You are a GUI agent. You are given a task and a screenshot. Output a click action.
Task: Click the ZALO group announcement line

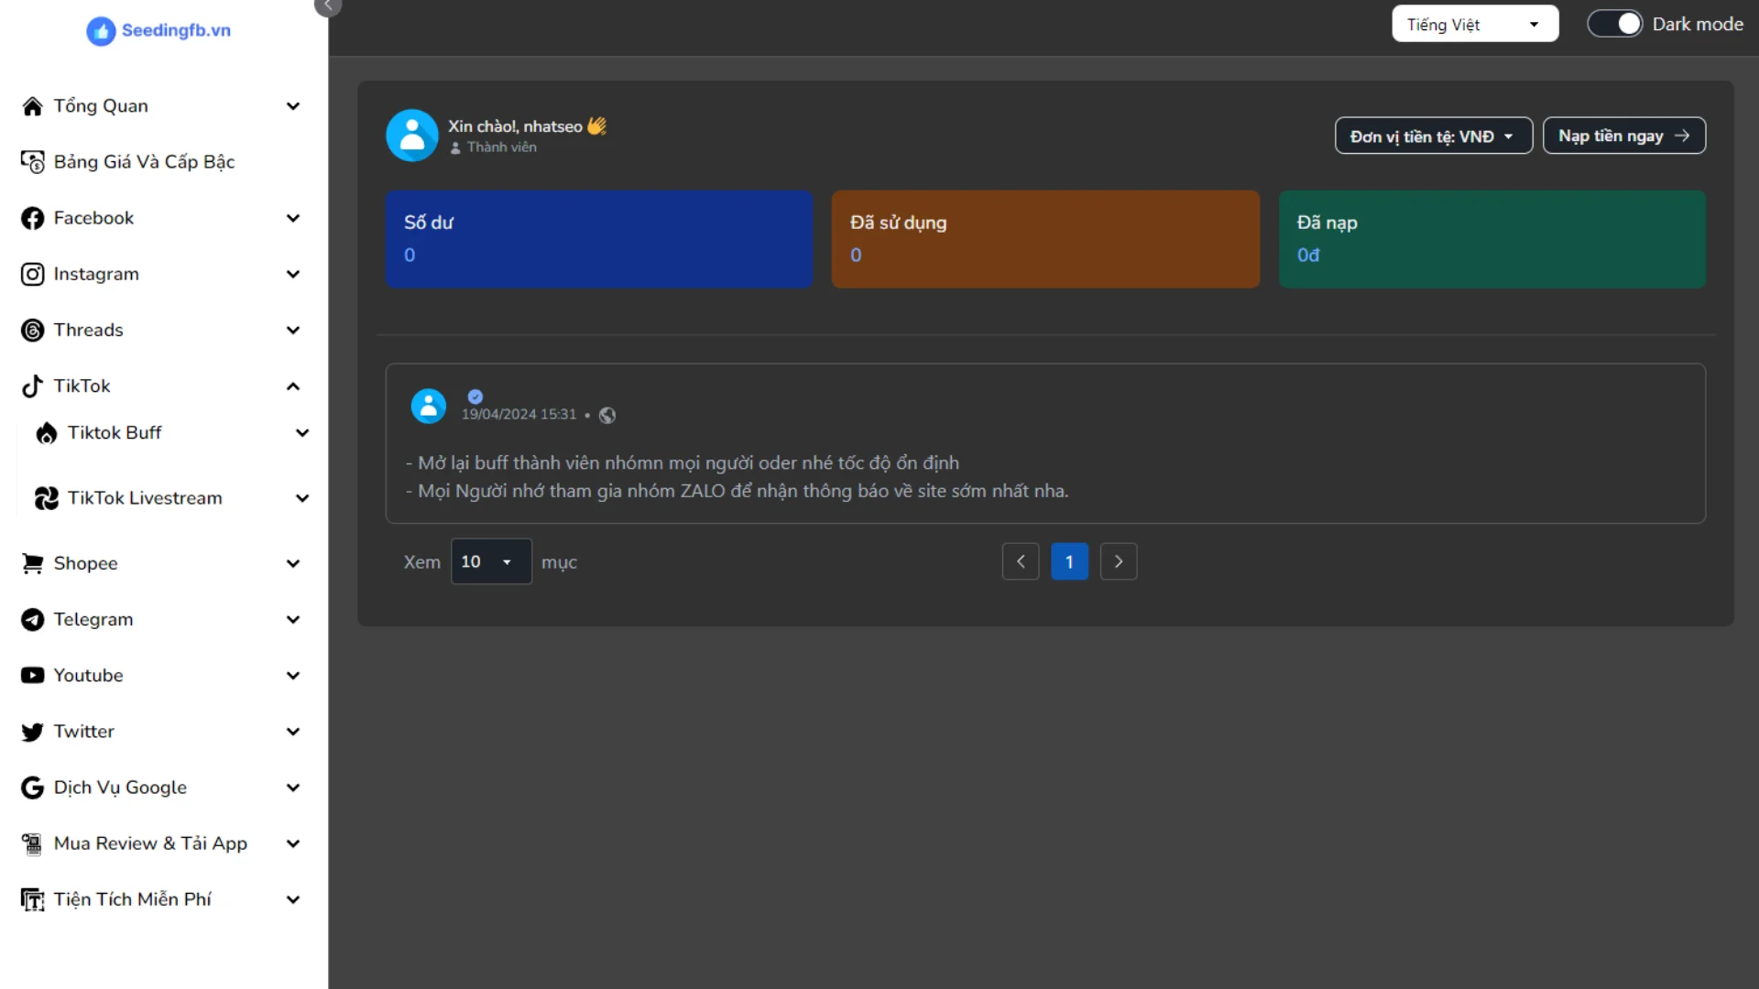tap(737, 491)
